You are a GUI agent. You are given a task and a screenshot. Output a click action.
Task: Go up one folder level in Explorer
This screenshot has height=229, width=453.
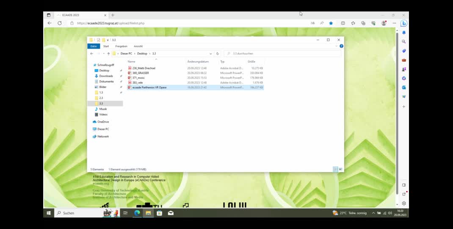coord(108,53)
